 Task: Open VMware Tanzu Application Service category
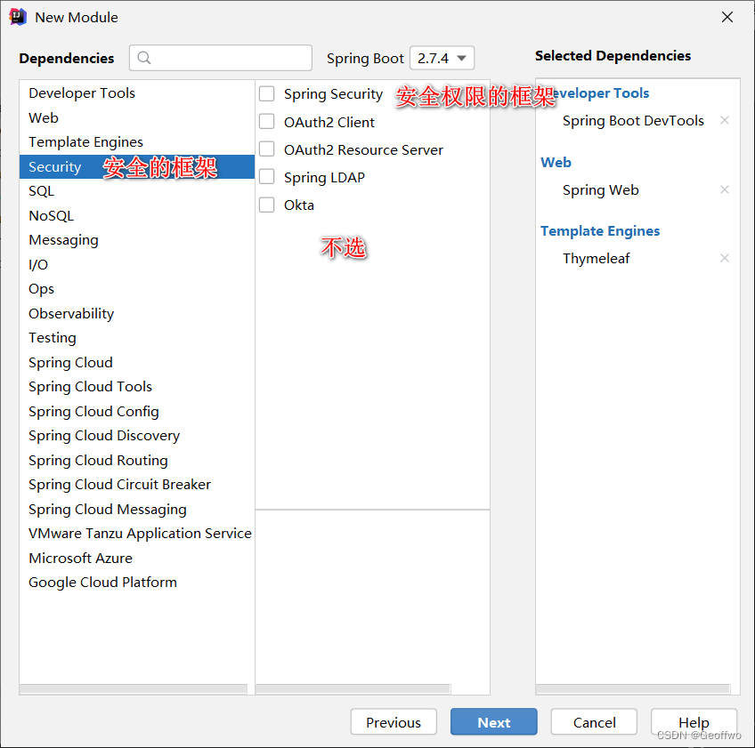[x=137, y=534]
